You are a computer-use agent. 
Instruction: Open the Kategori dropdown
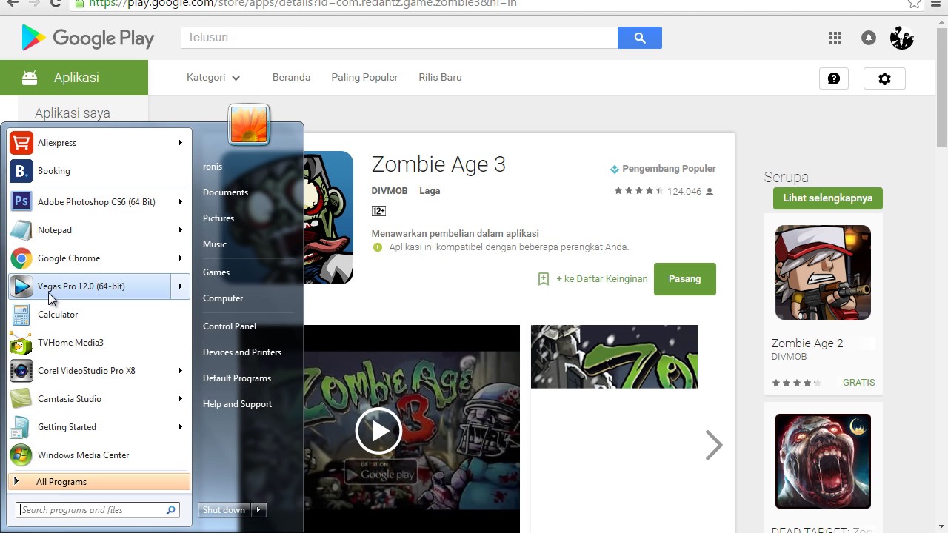pyautogui.click(x=213, y=77)
